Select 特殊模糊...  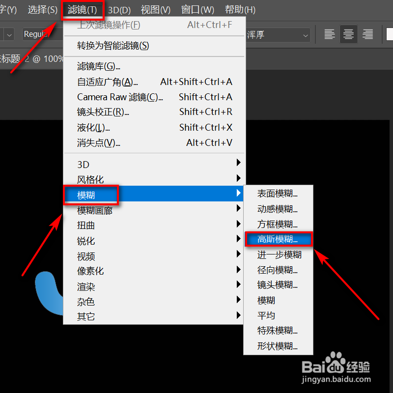(278, 331)
